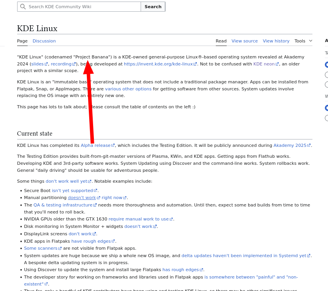Screen dimensions: 328x291
Task: Open DisplayLink don't work link
Action: click(x=83, y=234)
